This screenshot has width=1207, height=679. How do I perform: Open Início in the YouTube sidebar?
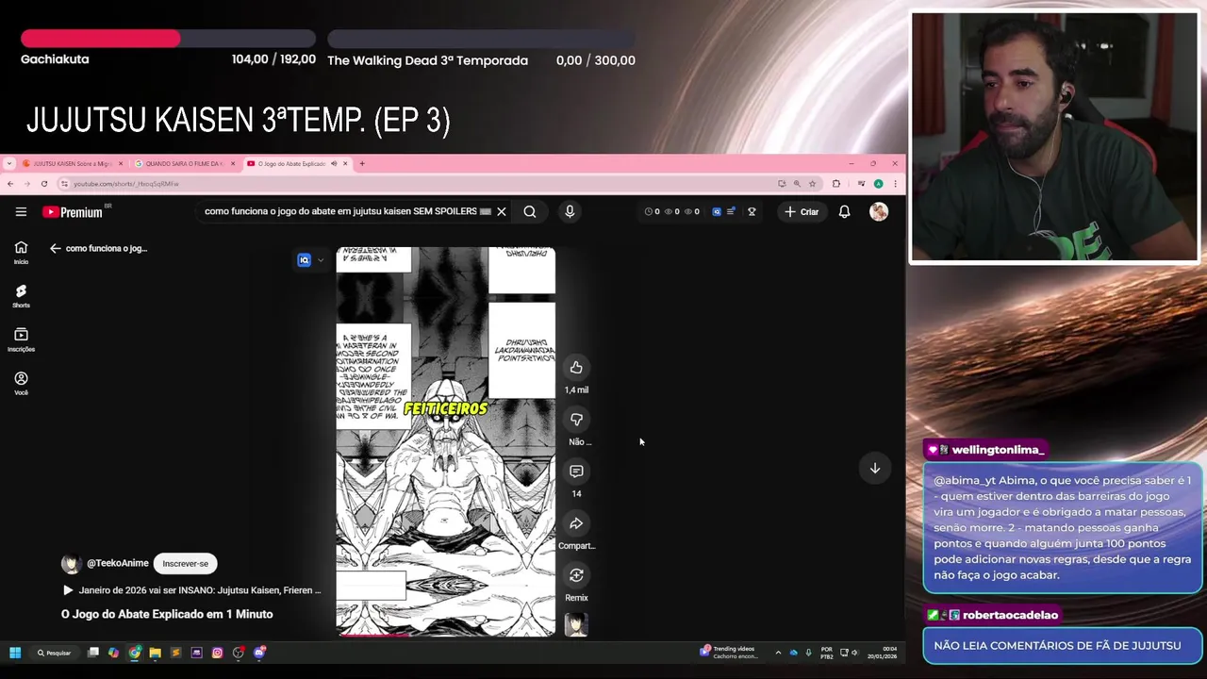tap(21, 253)
